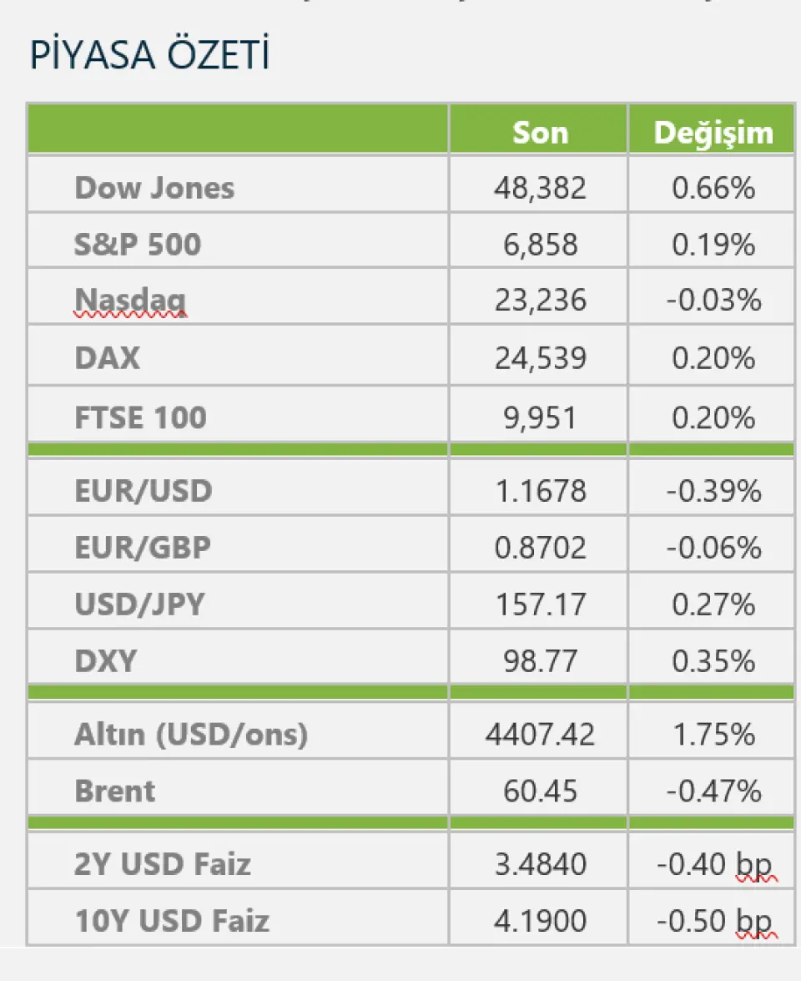Select the Son column header
The width and height of the screenshot is (801, 981).
[x=540, y=132]
